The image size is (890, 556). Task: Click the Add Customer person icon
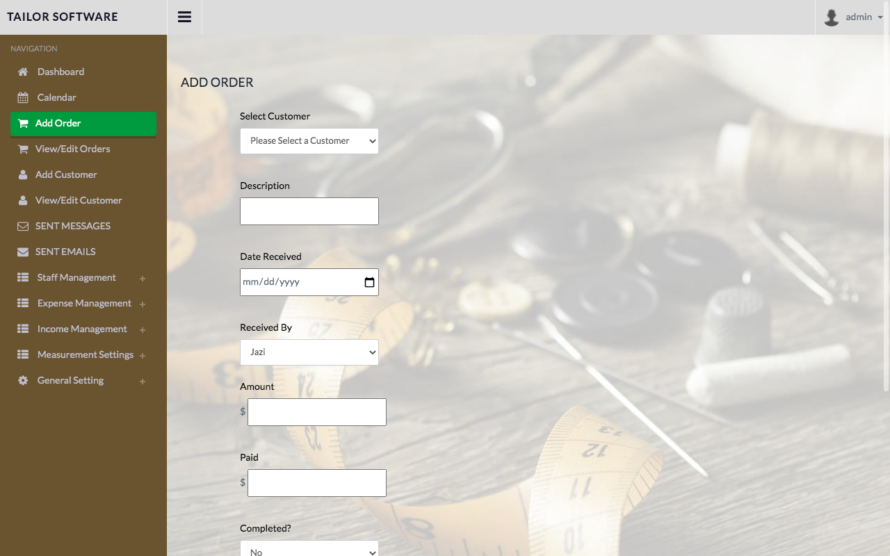coord(23,174)
